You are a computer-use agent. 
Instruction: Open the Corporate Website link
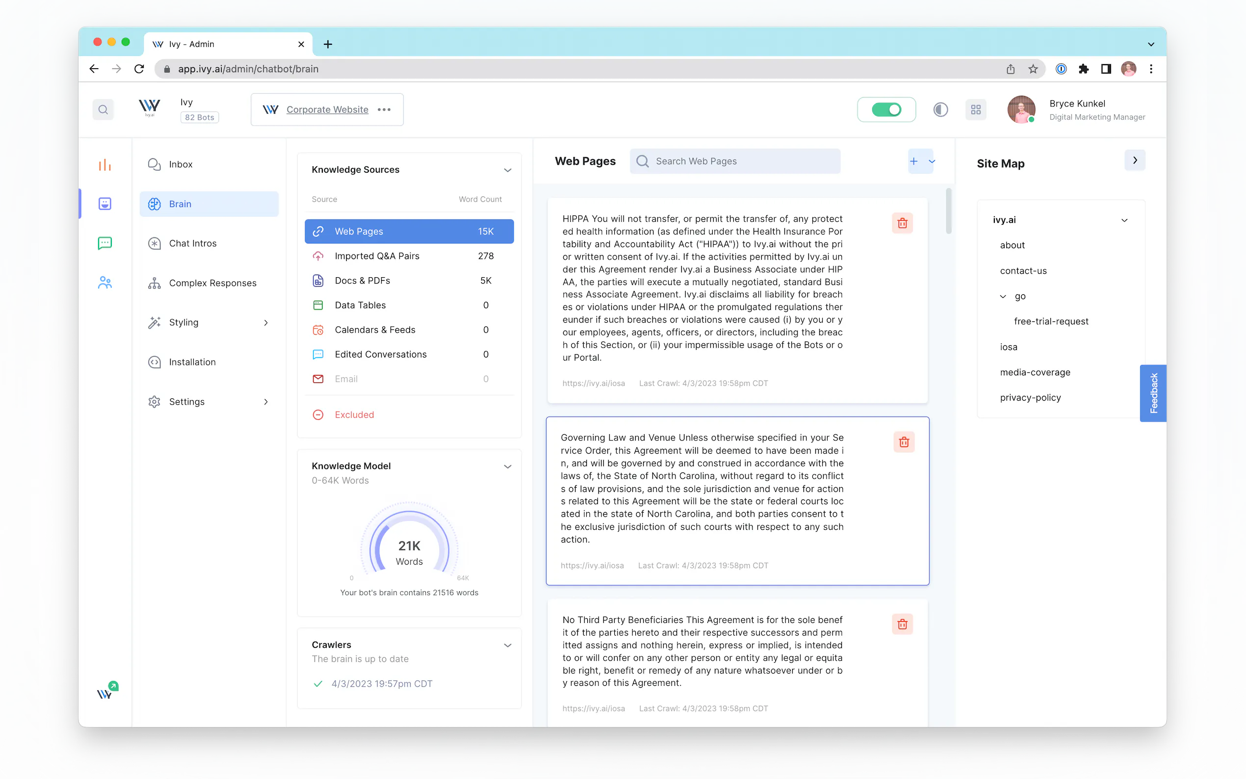click(x=327, y=110)
